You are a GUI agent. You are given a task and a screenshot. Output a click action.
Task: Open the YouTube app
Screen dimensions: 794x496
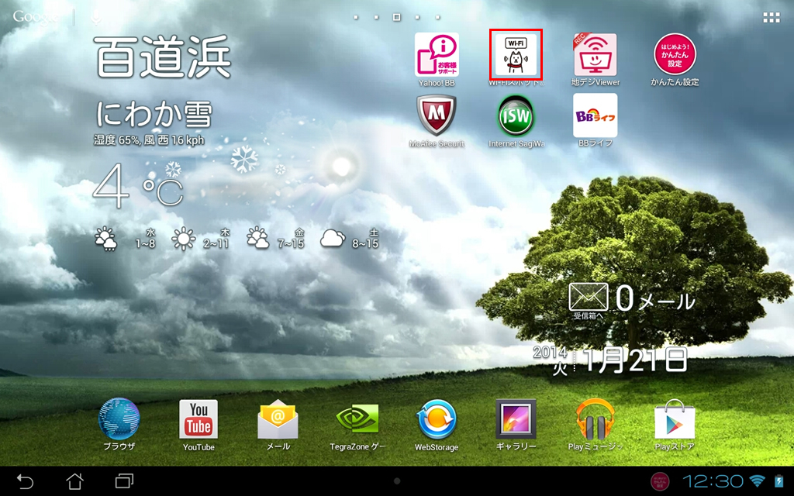[198, 425]
